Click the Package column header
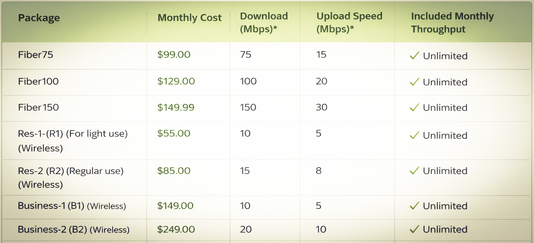This screenshot has height=243, width=534. [39, 18]
